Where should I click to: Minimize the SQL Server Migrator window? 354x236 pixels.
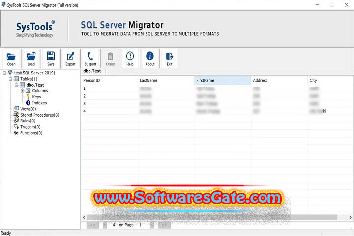click(x=317, y=5)
